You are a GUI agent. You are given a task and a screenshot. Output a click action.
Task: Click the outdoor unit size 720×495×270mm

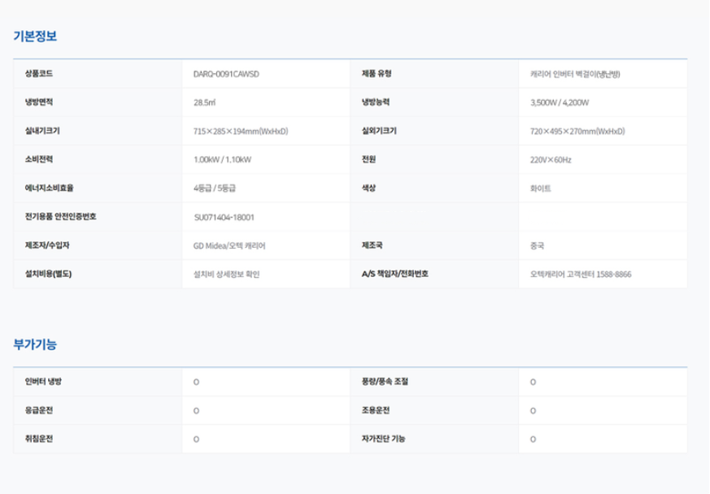577,132
